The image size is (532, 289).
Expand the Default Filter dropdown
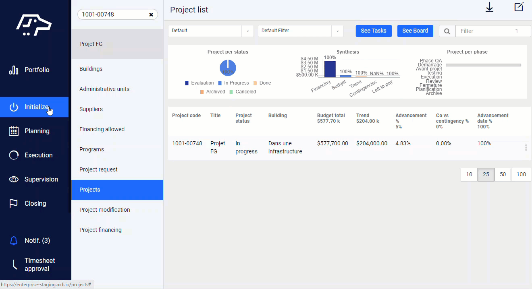(337, 31)
